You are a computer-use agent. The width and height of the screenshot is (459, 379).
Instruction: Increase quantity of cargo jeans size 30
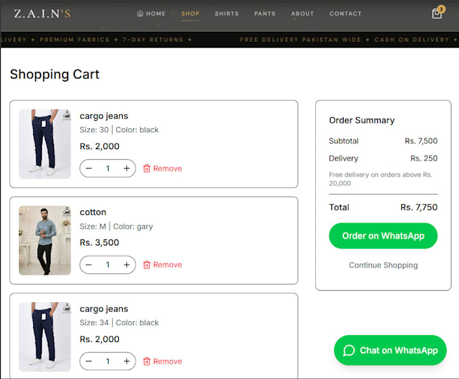[x=126, y=169]
